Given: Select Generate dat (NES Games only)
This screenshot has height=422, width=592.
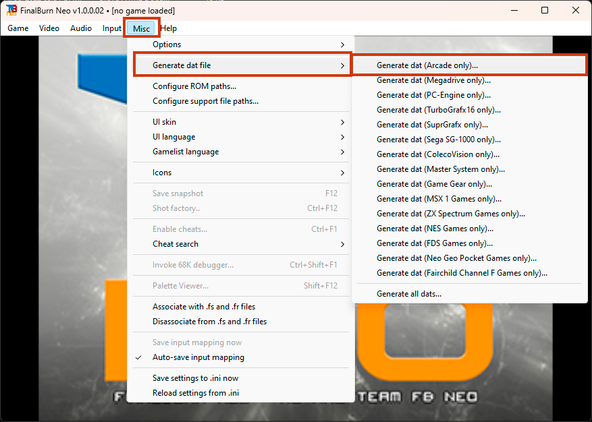Looking at the screenshot, I should click(x=469, y=229).
